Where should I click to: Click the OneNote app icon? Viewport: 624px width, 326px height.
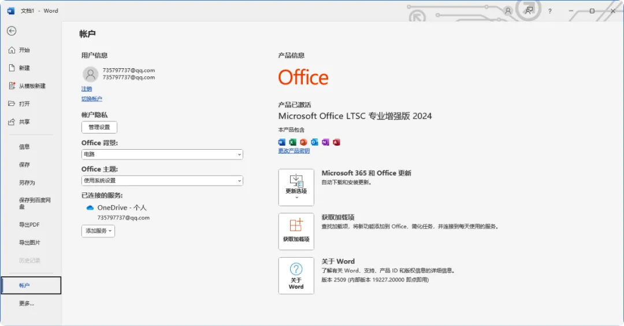(x=325, y=142)
